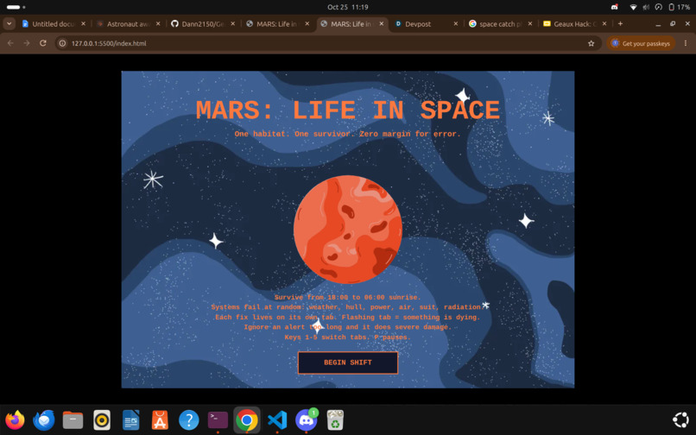Image resolution: width=696 pixels, height=435 pixels.
Task: Launch LibreOffice Writer from the dock
Action: pos(130,420)
